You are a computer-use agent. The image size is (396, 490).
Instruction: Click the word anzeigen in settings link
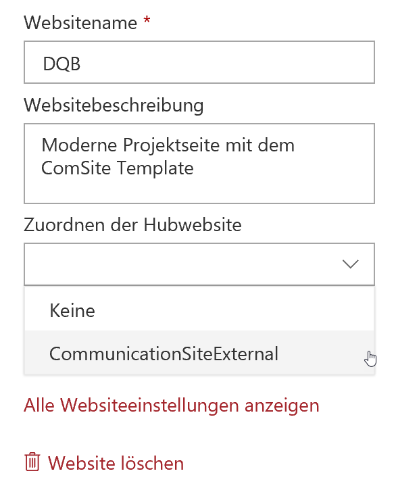(x=282, y=406)
